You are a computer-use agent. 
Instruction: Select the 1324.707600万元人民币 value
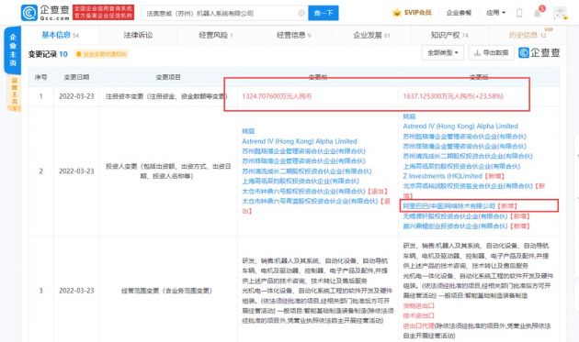[x=277, y=96]
